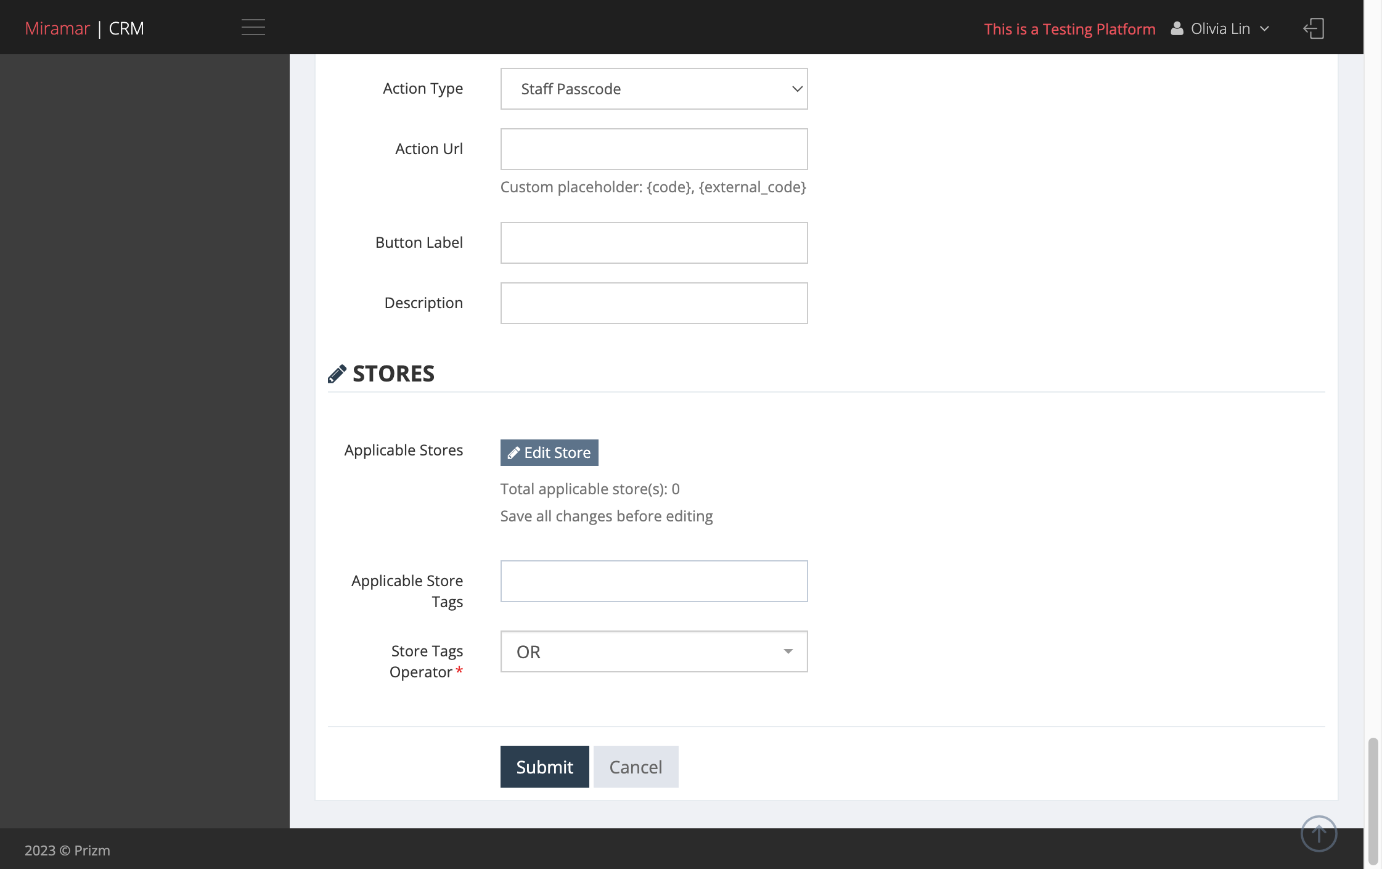Screen dimensions: 1382x869
Task: Focus the Applicable Store Tags input field
Action: 654,581
